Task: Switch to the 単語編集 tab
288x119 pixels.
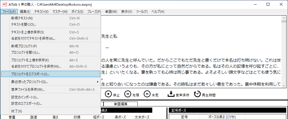Action: [121, 104]
